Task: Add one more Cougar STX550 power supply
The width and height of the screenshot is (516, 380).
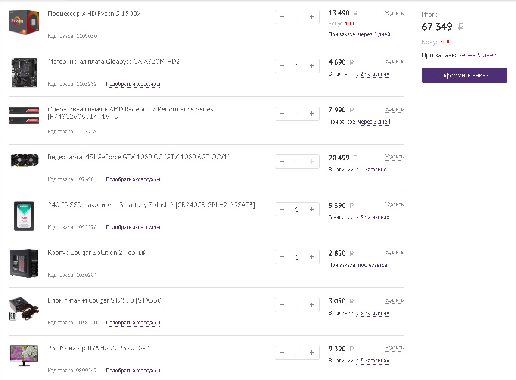Action: click(x=312, y=305)
